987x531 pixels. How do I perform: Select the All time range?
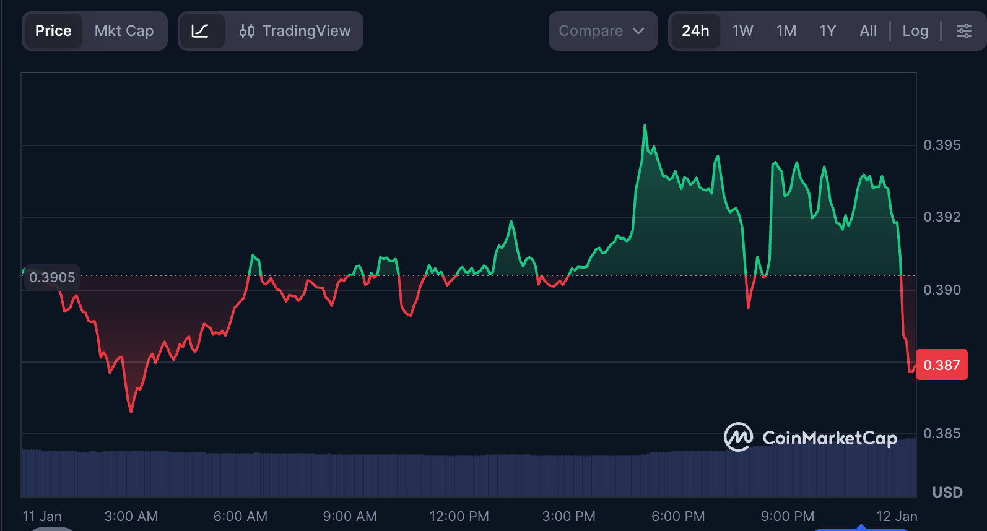coord(868,31)
